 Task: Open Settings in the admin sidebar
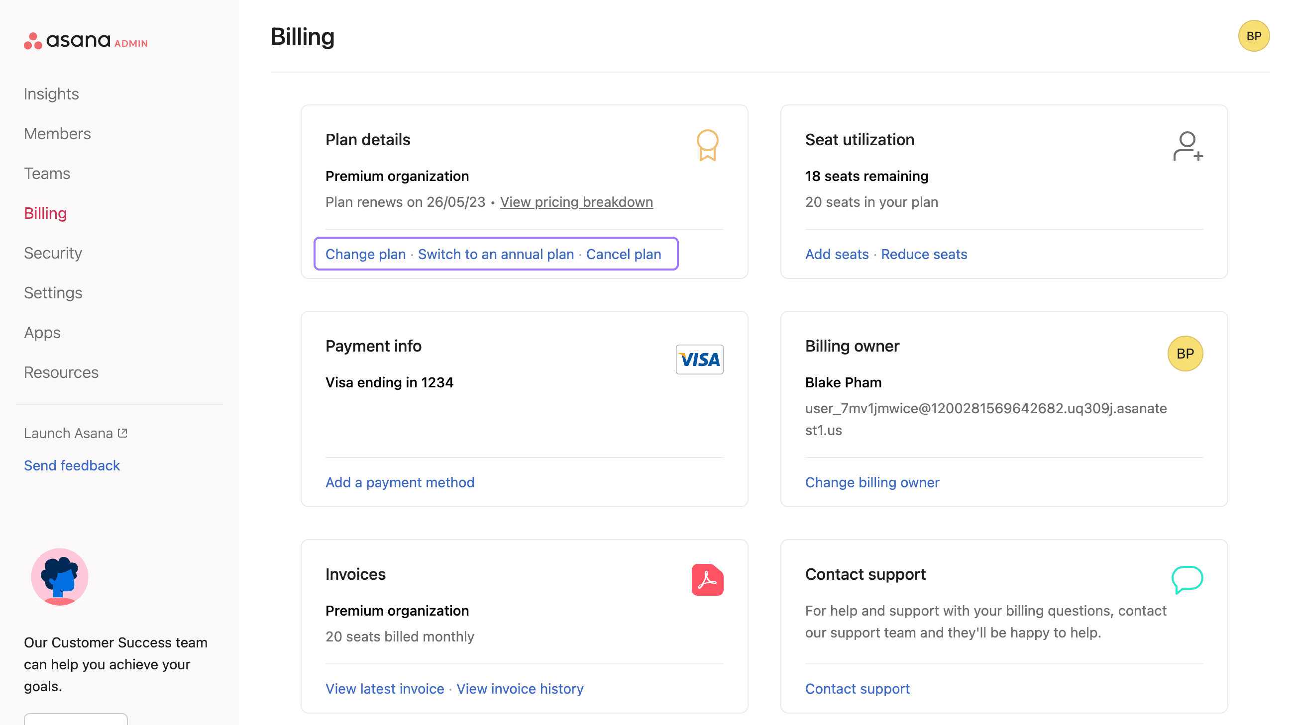(53, 292)
